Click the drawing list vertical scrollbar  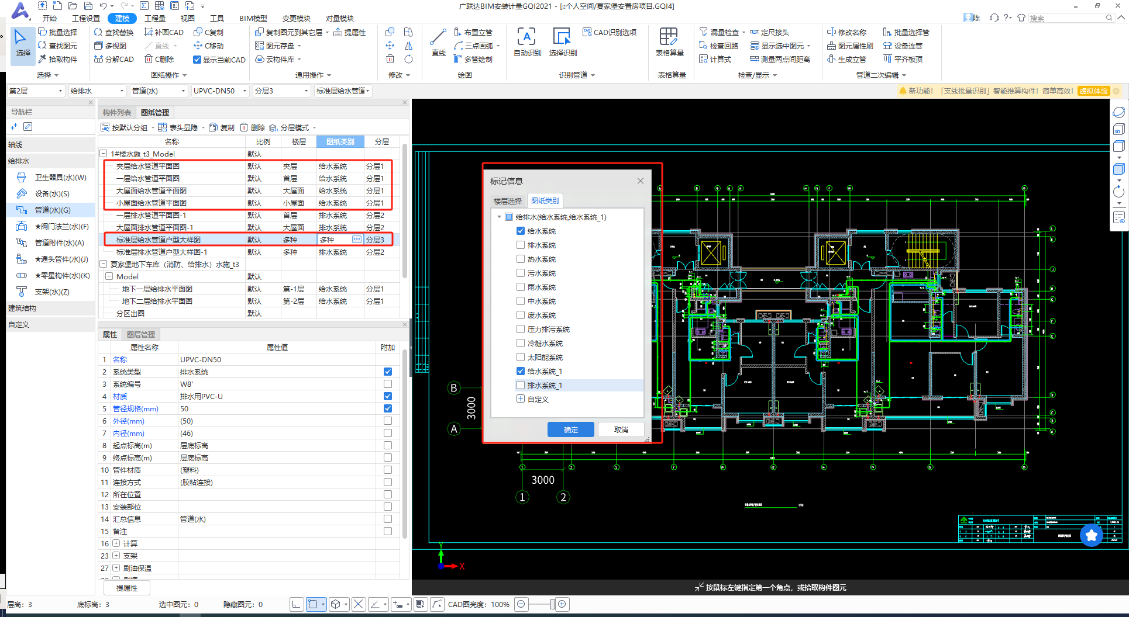point(405,210)
